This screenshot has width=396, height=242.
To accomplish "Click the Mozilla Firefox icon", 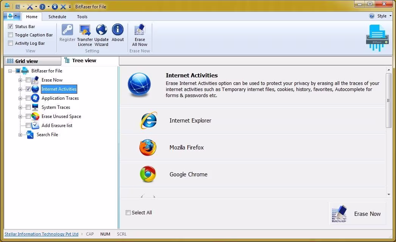I will tap(148, 147).
